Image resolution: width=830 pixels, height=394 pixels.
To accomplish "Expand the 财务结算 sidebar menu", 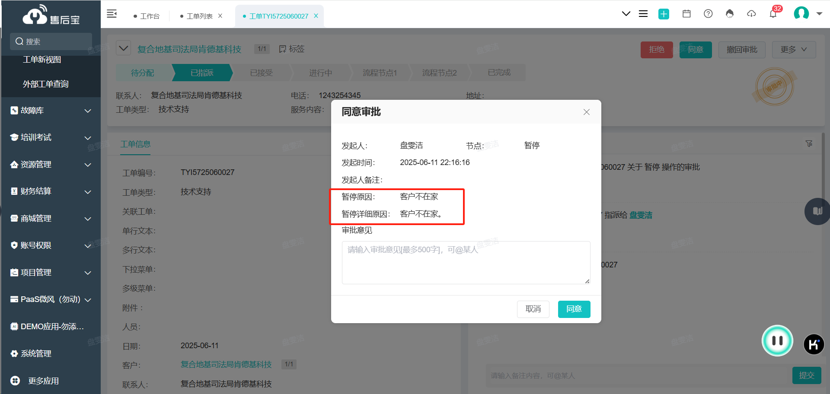I will pyautogui.click(x=51, y=191).
